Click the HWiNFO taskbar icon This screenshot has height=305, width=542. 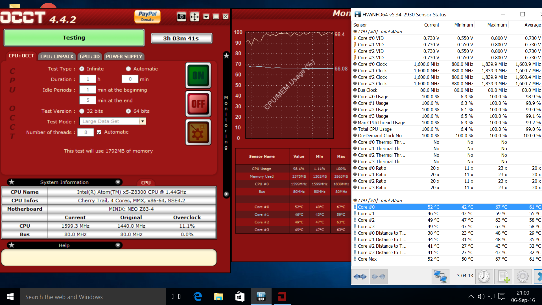point(261,297)
